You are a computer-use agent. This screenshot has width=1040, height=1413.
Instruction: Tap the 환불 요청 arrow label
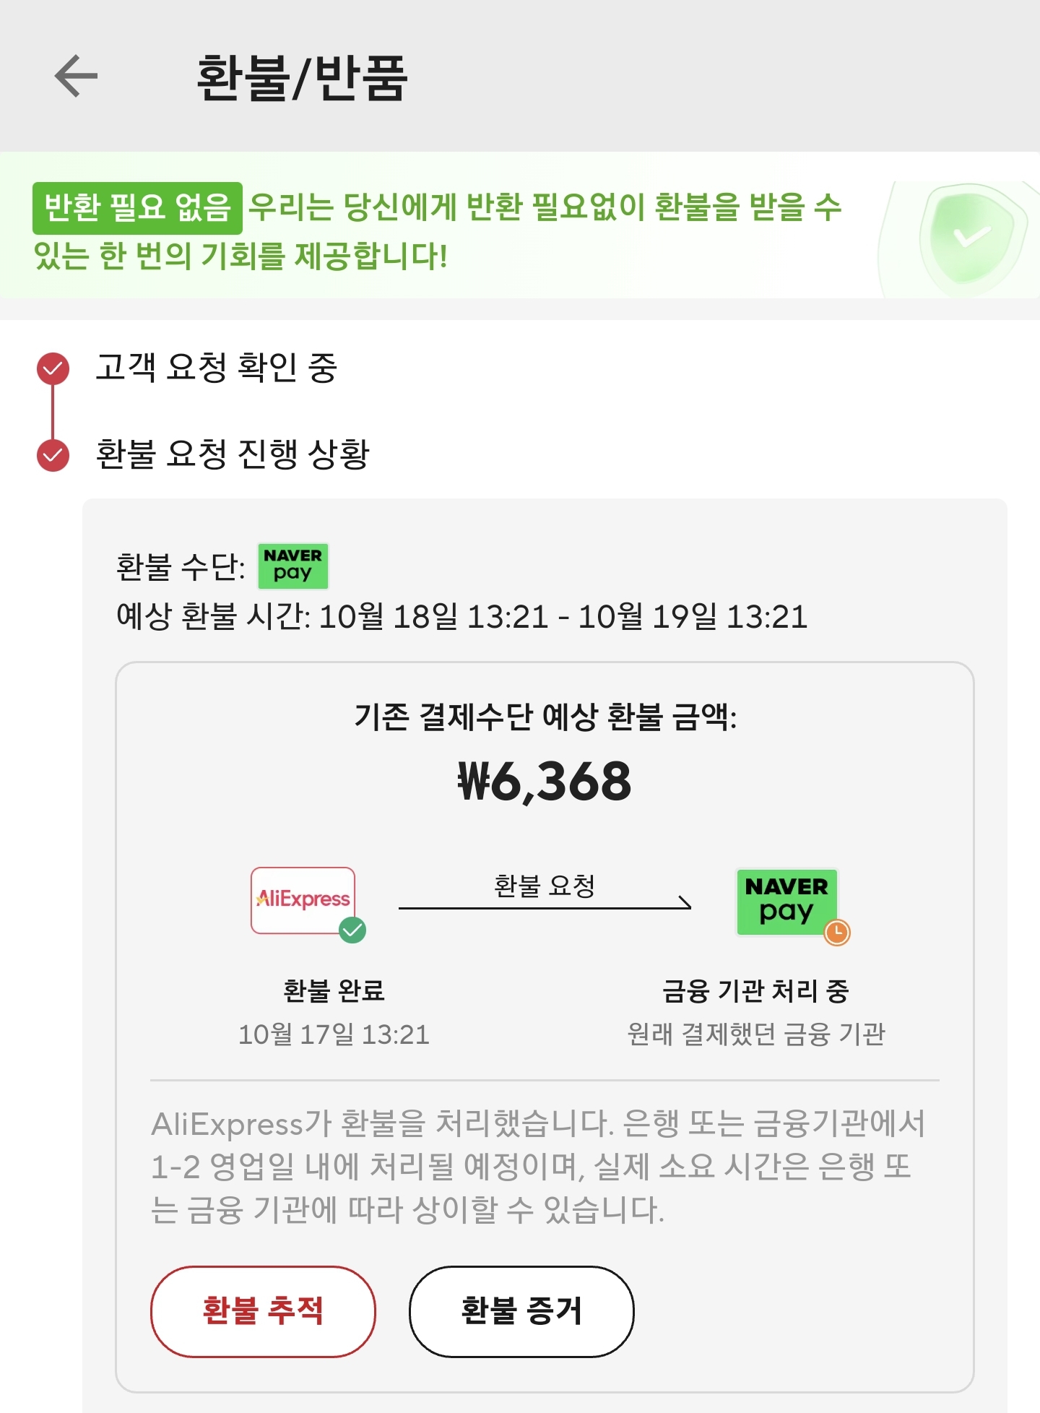[x=544, y=886]
